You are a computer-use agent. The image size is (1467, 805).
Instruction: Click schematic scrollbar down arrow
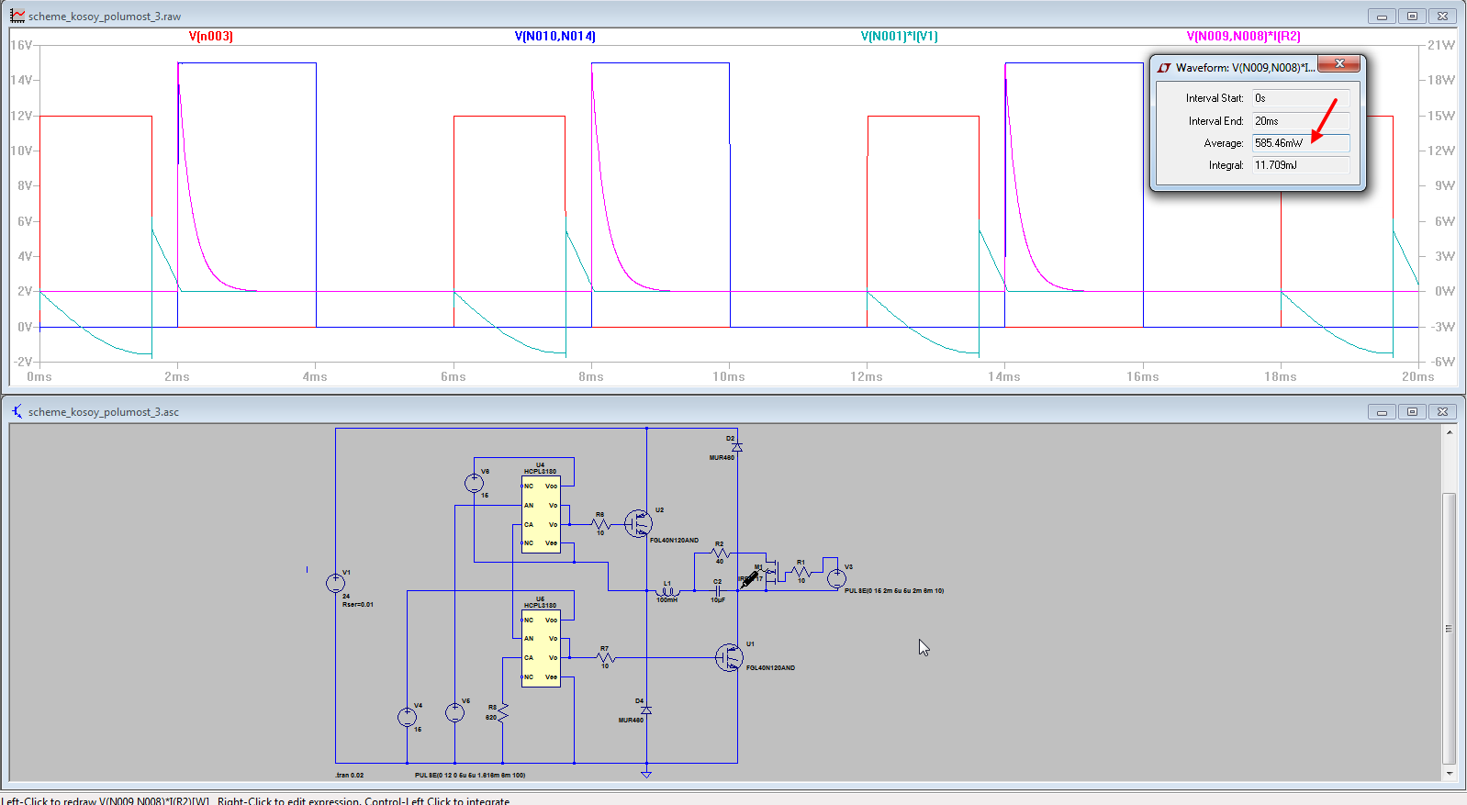click(1449, 774)
